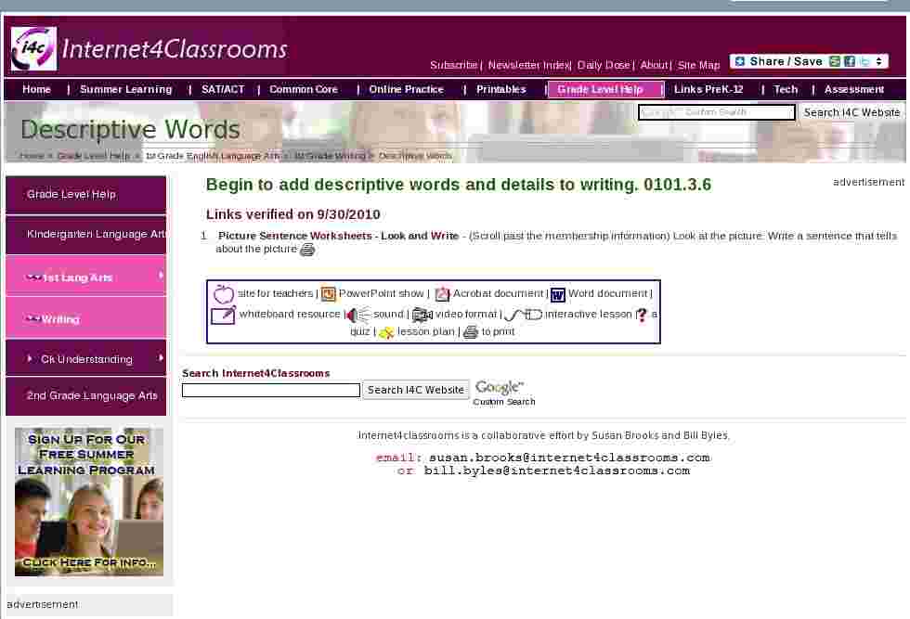
Task: Expand the 1st Lang Arts sidebar submenu arrow
Action: tap(161, 276)
